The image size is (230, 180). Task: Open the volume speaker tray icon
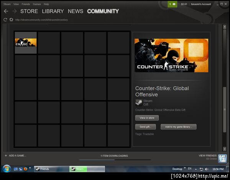tap(207, 169)
